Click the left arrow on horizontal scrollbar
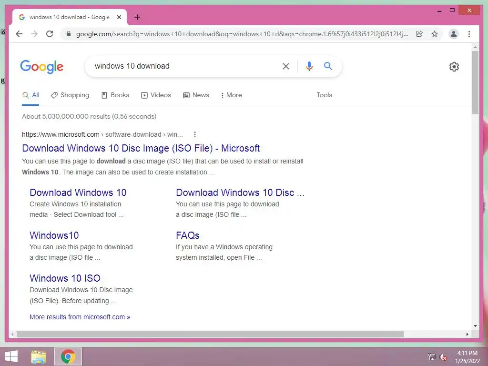This screenshot has width=488, height=366. 12,334
